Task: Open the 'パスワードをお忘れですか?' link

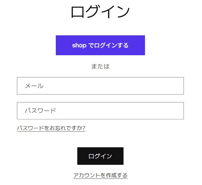Action: tap(51, 128)
